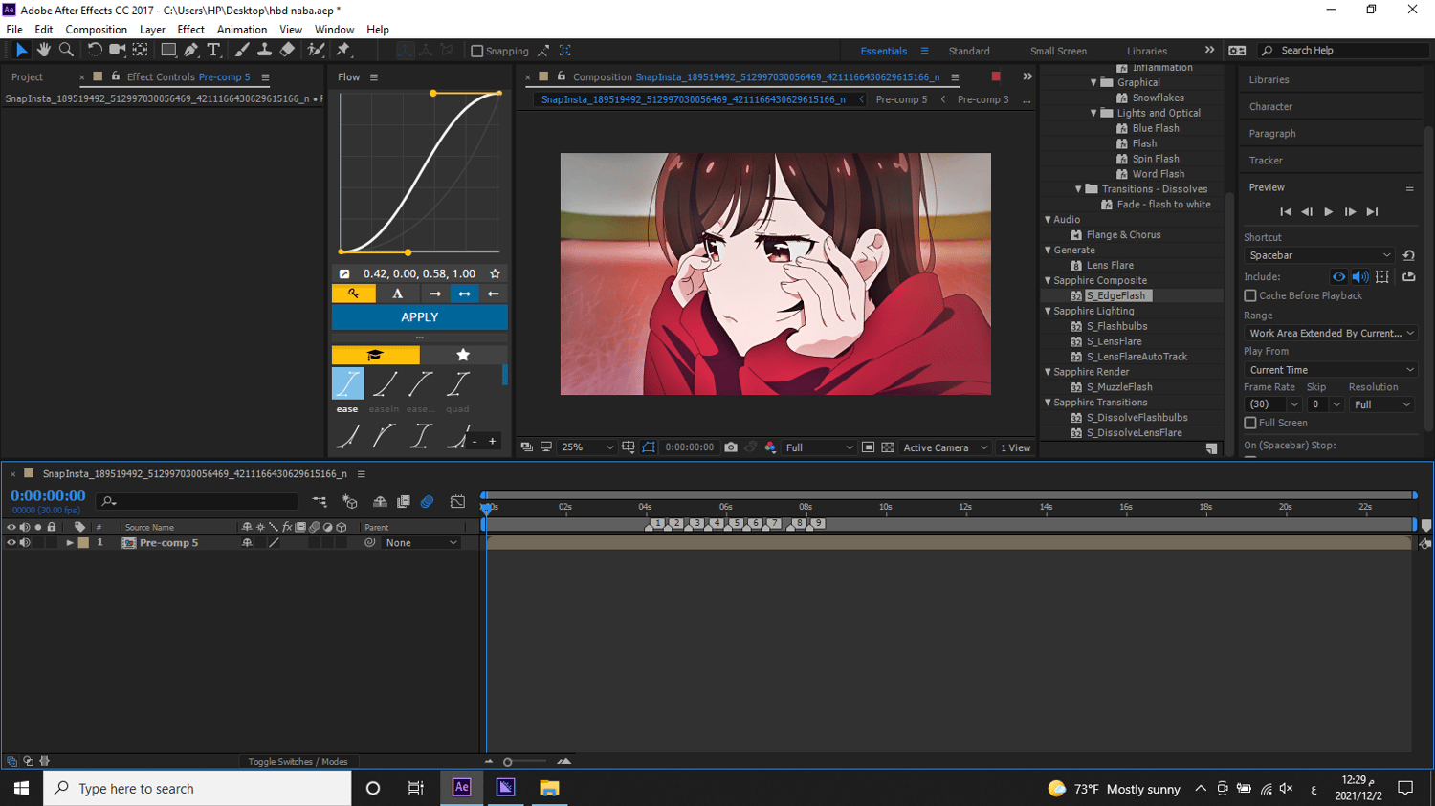
Task: Open the Current Time play-from dropdown
Action: tap(1330, 370)
